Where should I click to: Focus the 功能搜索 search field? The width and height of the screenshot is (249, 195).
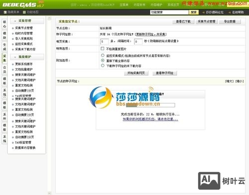click(169, 12)
